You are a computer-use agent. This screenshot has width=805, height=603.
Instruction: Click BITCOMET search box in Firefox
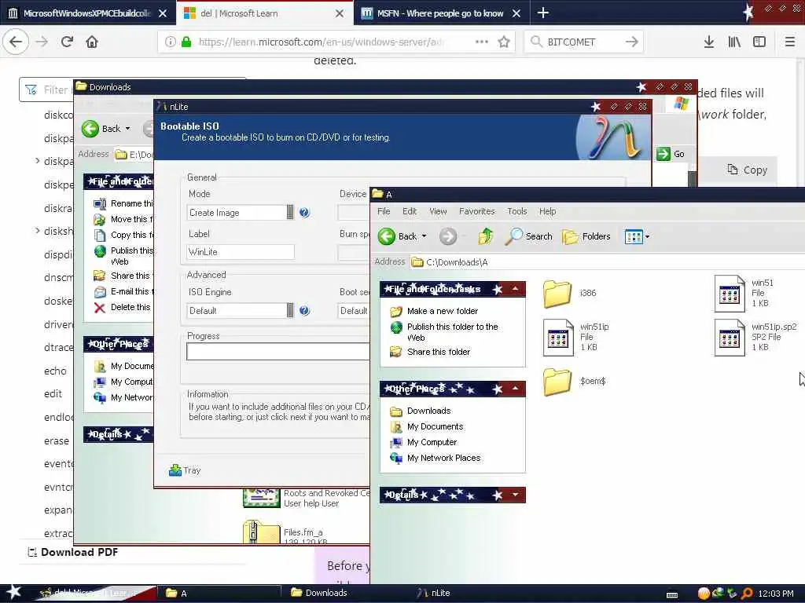[583, 42]
